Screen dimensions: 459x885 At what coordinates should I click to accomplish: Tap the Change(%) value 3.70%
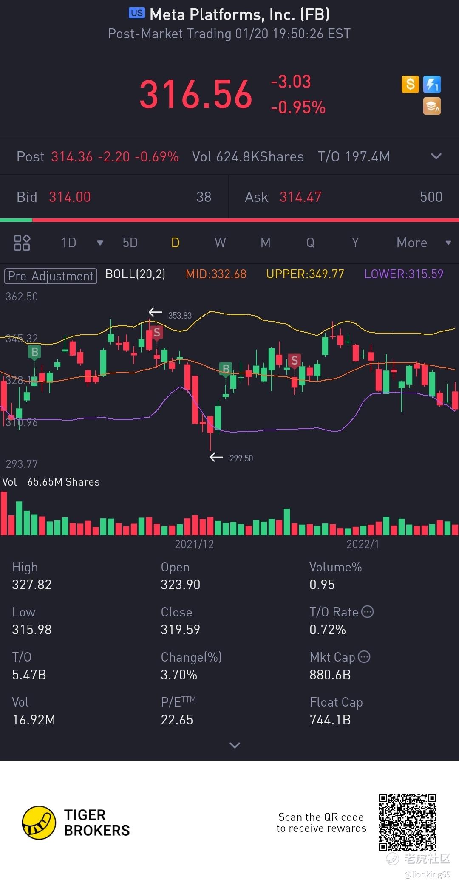click(179, 675)
